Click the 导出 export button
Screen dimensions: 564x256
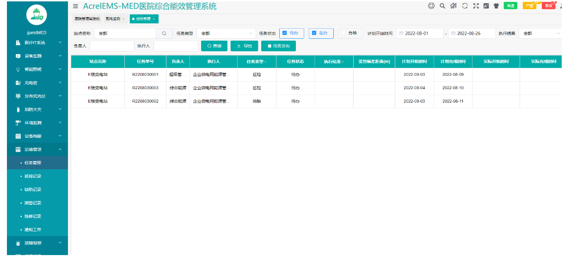click(244, 46)
